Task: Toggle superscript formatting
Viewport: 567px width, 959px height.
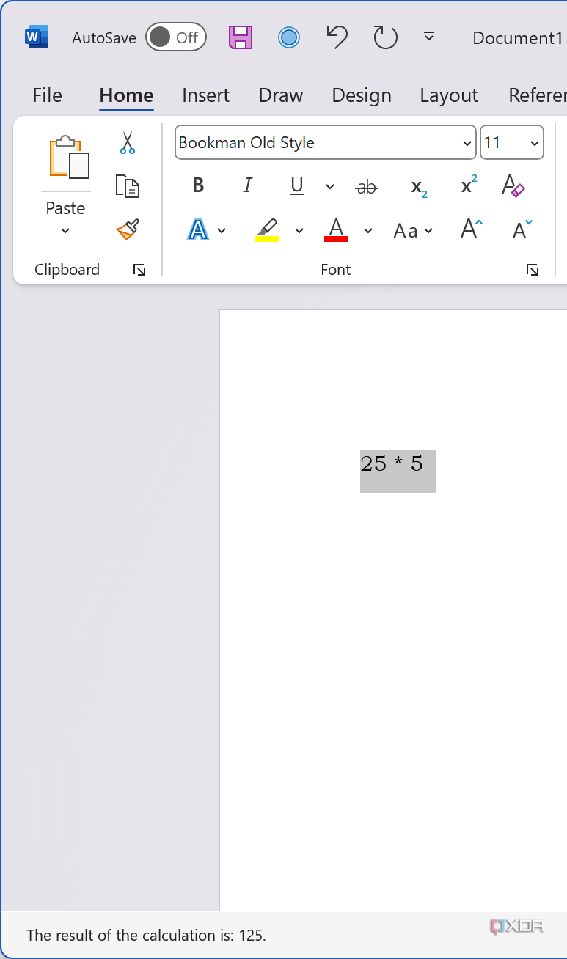Action: click(469, 185)
